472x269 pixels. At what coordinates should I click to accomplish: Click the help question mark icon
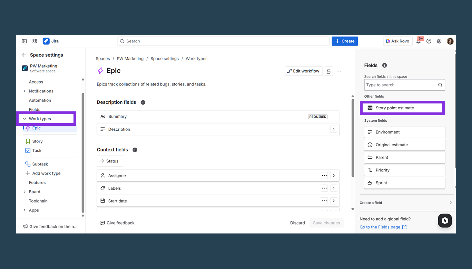429,41
